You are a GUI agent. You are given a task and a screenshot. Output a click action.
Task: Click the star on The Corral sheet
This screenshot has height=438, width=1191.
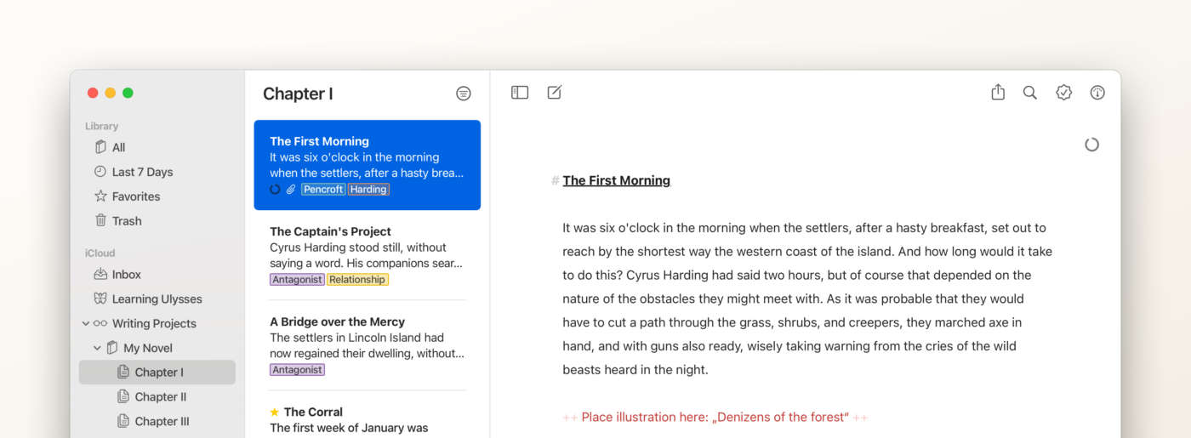pos(274,412)
